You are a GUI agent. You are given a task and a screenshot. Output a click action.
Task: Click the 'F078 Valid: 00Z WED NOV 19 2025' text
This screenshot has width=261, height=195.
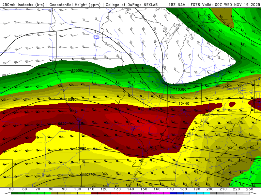(x=225, y=5)
